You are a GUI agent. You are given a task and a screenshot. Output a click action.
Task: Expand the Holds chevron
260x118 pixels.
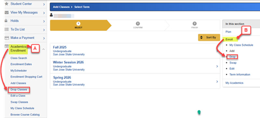[x=44, y=21]
